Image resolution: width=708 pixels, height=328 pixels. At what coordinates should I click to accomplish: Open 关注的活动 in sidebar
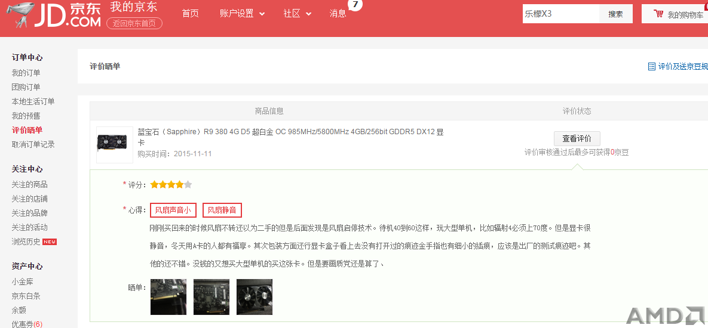[29, 228]
